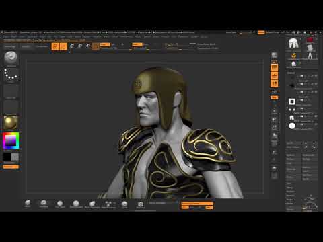Select the large white cloak tool thumbnail

tap(293, 44)
